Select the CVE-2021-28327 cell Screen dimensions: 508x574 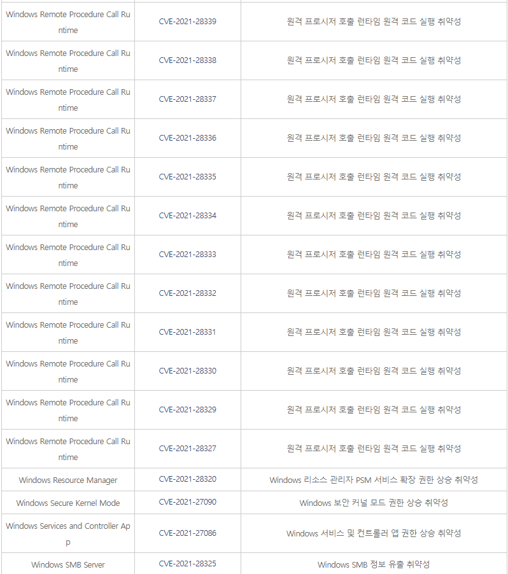(187, 449)
